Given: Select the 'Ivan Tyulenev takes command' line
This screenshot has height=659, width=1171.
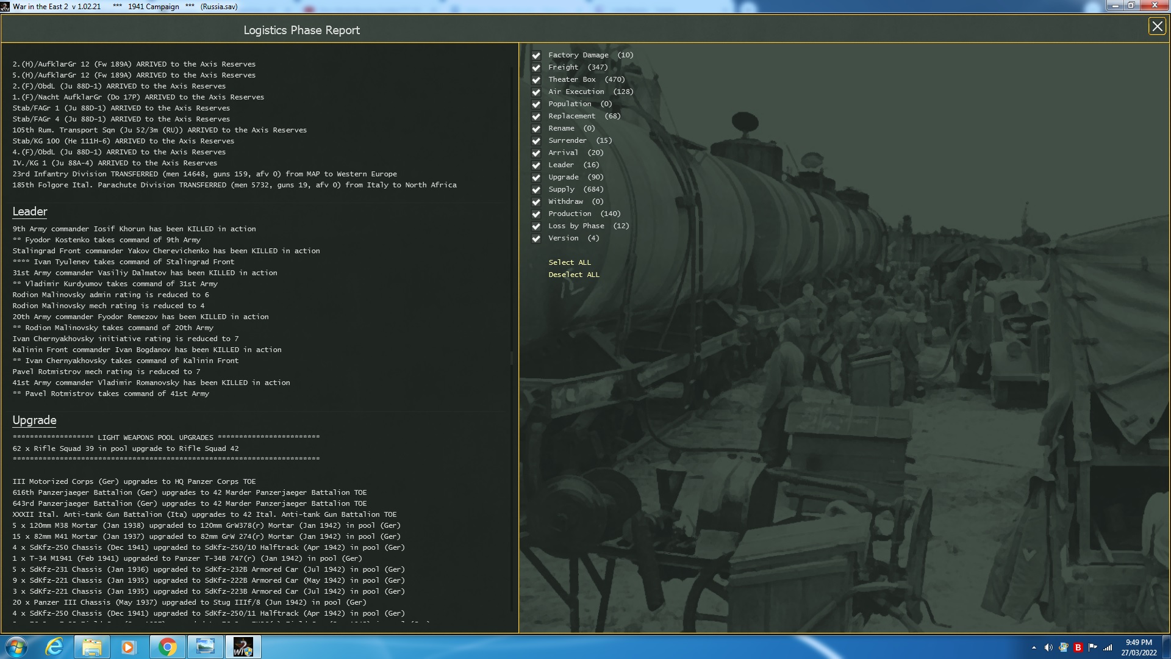Looking at the screenshot, I should pyautogui.click(x=123, y=262).
